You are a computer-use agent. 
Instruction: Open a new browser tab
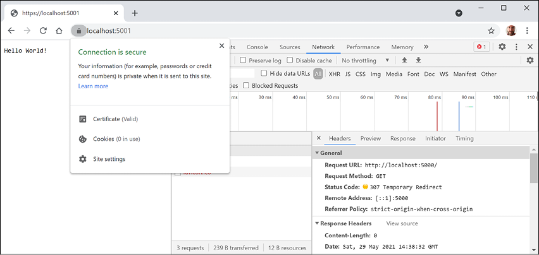pyautogui.click(x=135, y=13)
